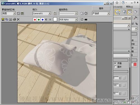Image resolution: width=140 pixels, height=105 pixels.
Task: Uncheck the 双面 two-sided checkbox
Action: click(115, 63)
